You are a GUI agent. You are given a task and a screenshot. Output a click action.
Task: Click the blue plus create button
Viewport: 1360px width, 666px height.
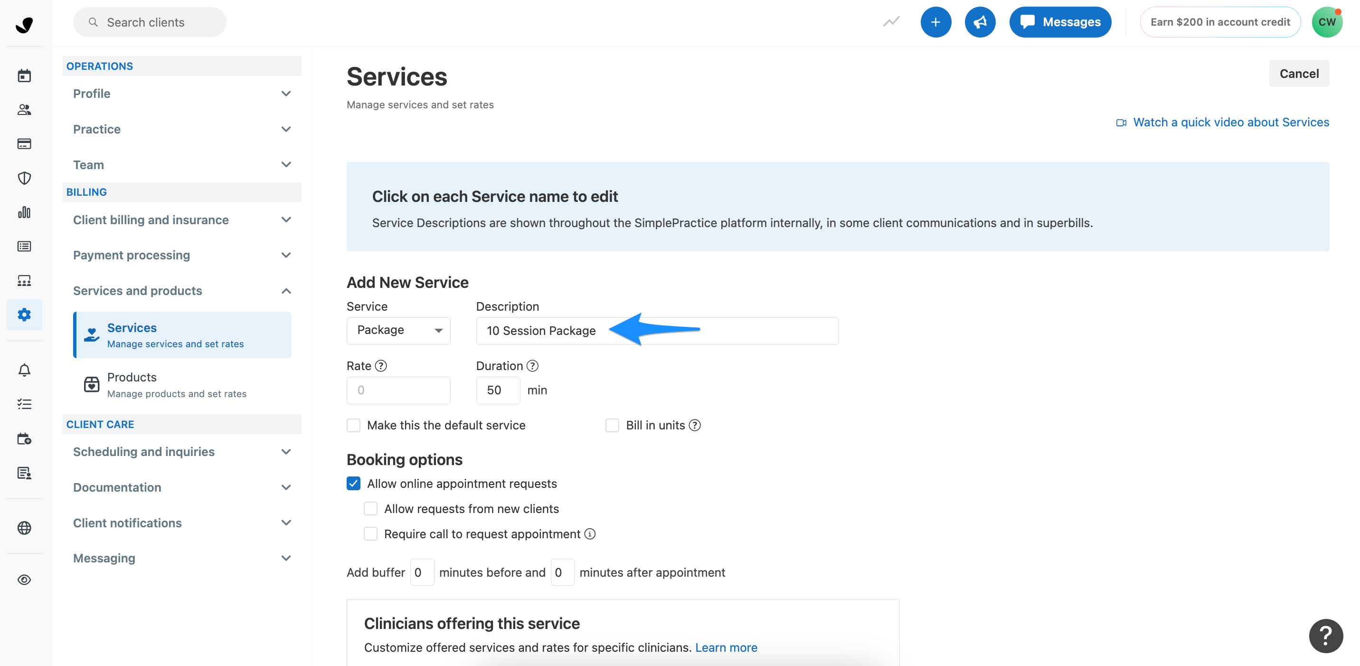pyautogui.click(x=935, y=22)
